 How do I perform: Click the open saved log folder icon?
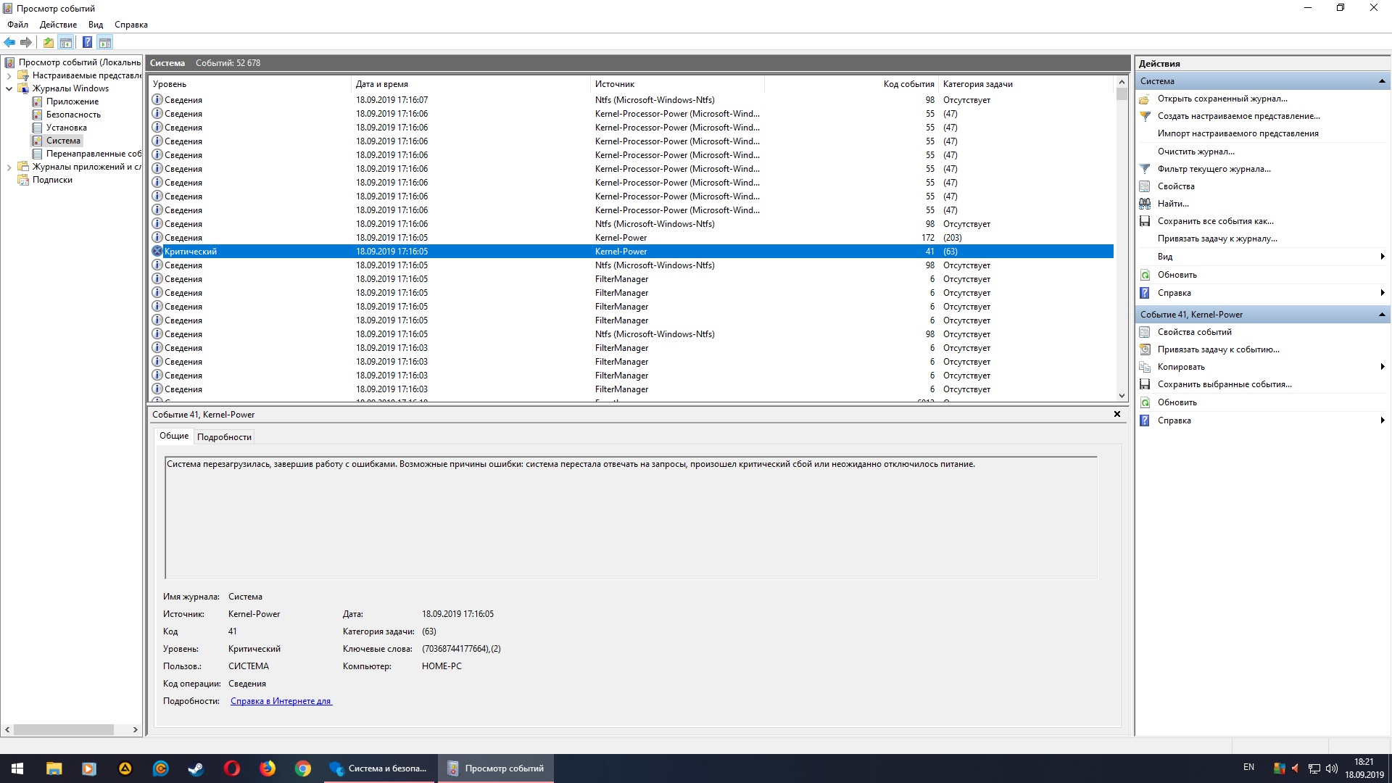click(x=1145, y=99)
